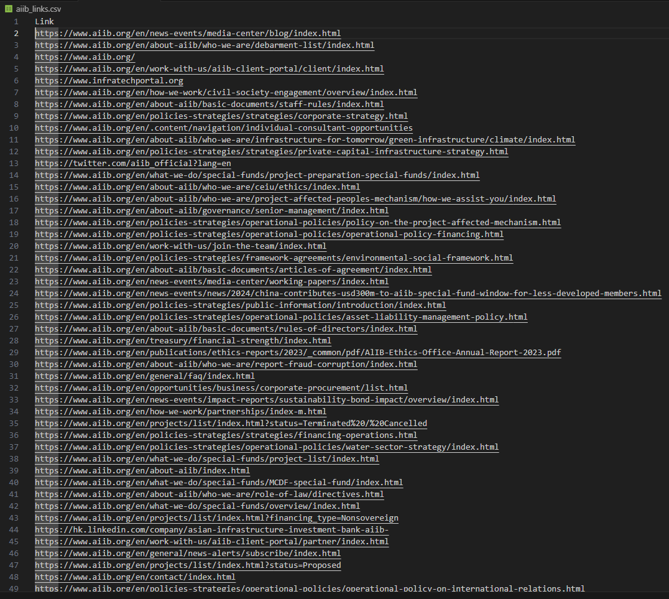Image resolution: width=669 pixels, height=599 pixels.
Task: Open the special-funds project-list link
Action: pos(207,459)
